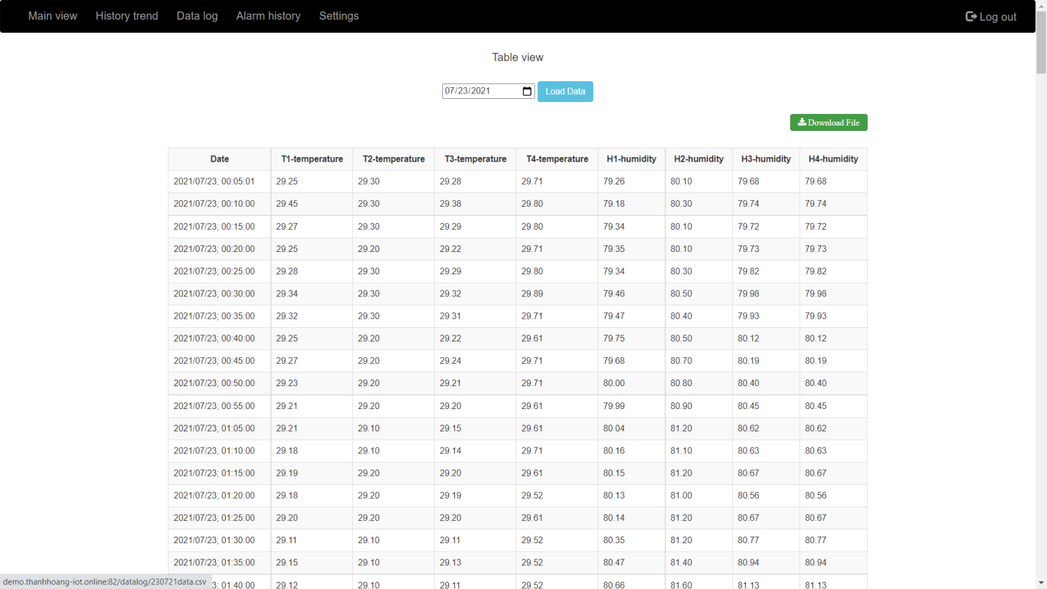Click the green Download File button
1047x589 pixels.
click(x=828, y=122)
